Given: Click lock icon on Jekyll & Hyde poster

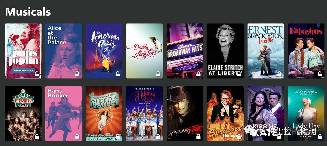Looking at the screenshot, I should (198, 137).
